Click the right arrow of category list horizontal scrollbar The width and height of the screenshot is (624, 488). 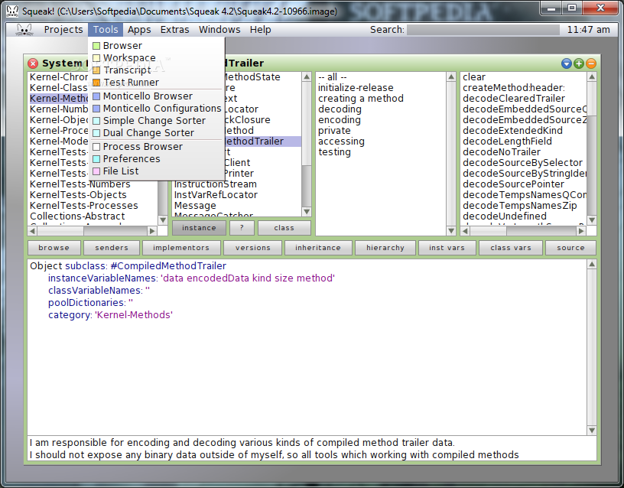(x=152, y=230)
